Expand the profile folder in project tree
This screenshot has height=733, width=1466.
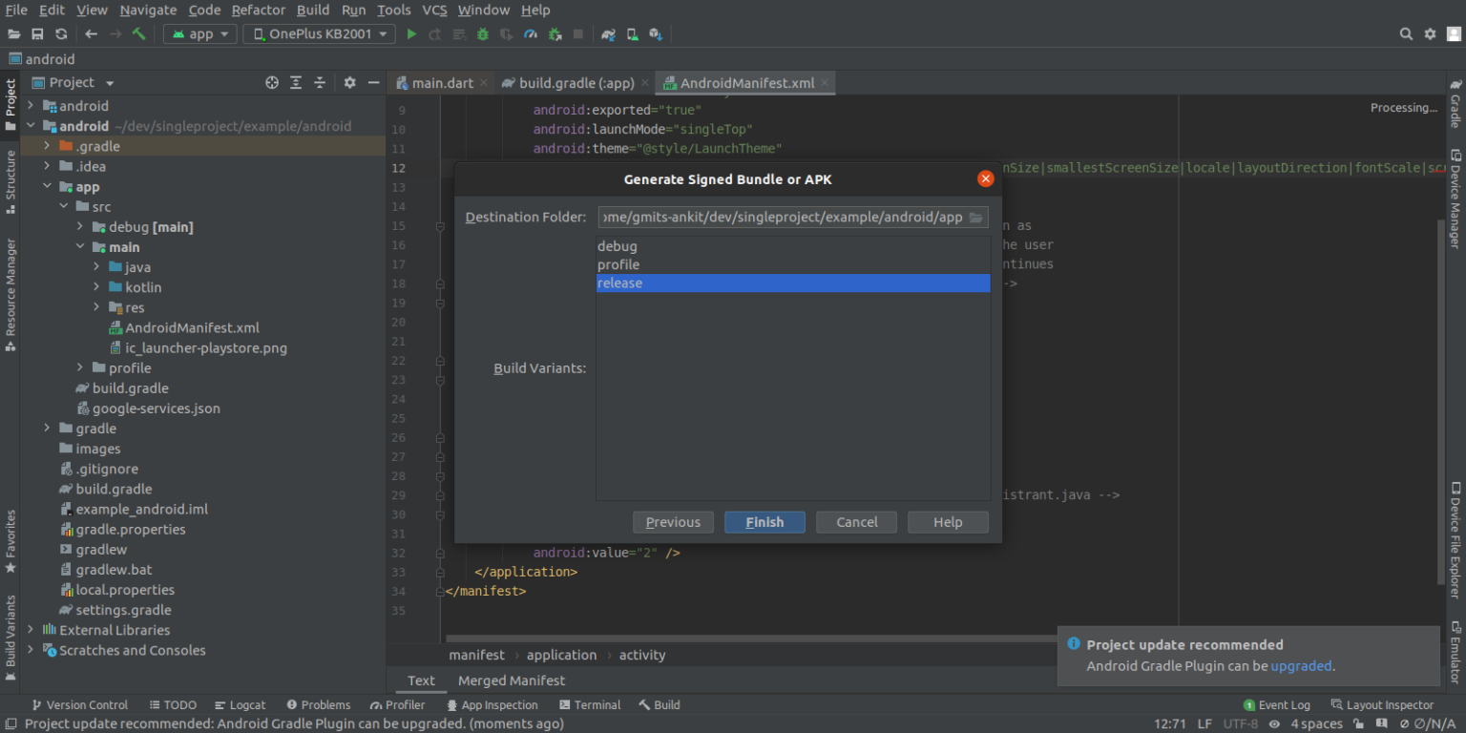coord(81,368)
